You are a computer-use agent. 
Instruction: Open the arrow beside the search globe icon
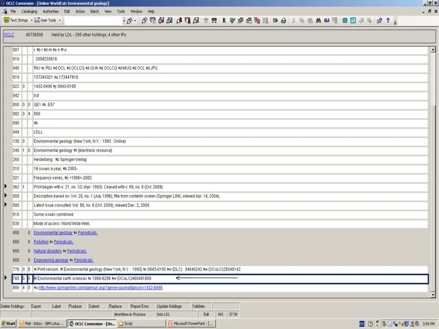(135, 21)
